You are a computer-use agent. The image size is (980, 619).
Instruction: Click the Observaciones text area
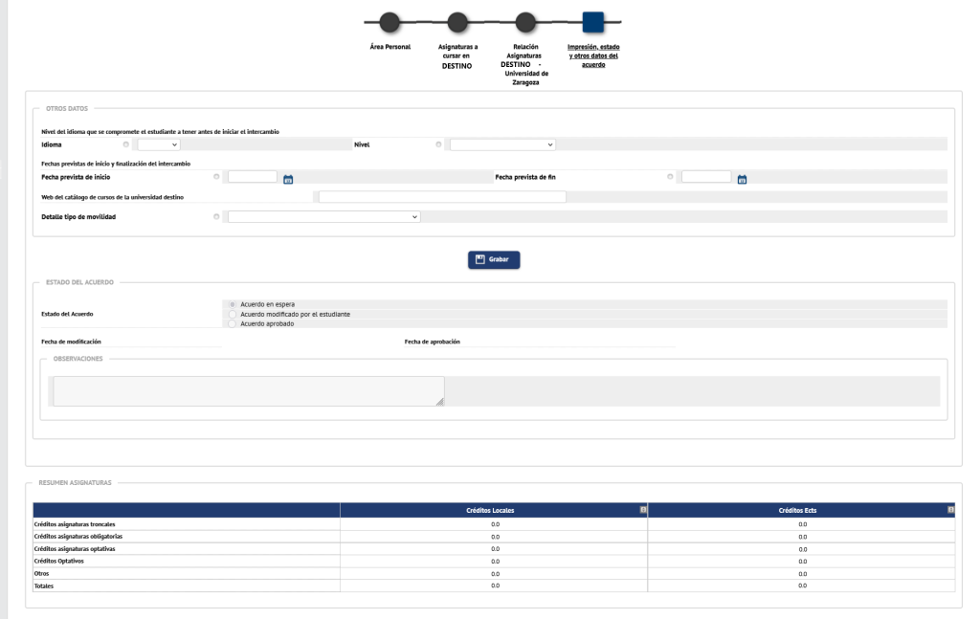(249, 391)
